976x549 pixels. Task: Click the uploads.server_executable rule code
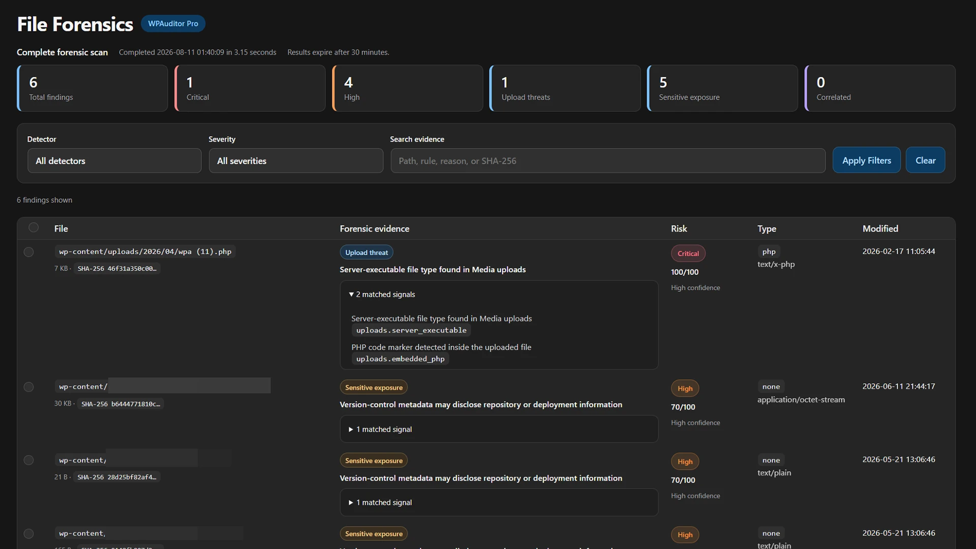411,330
